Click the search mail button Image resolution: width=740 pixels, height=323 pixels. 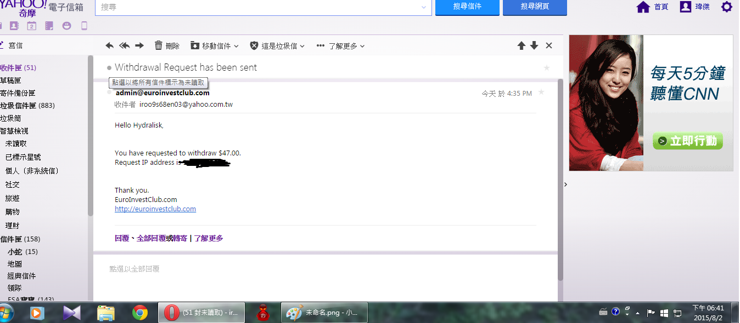pyautogui.click(x=467, y=7)
